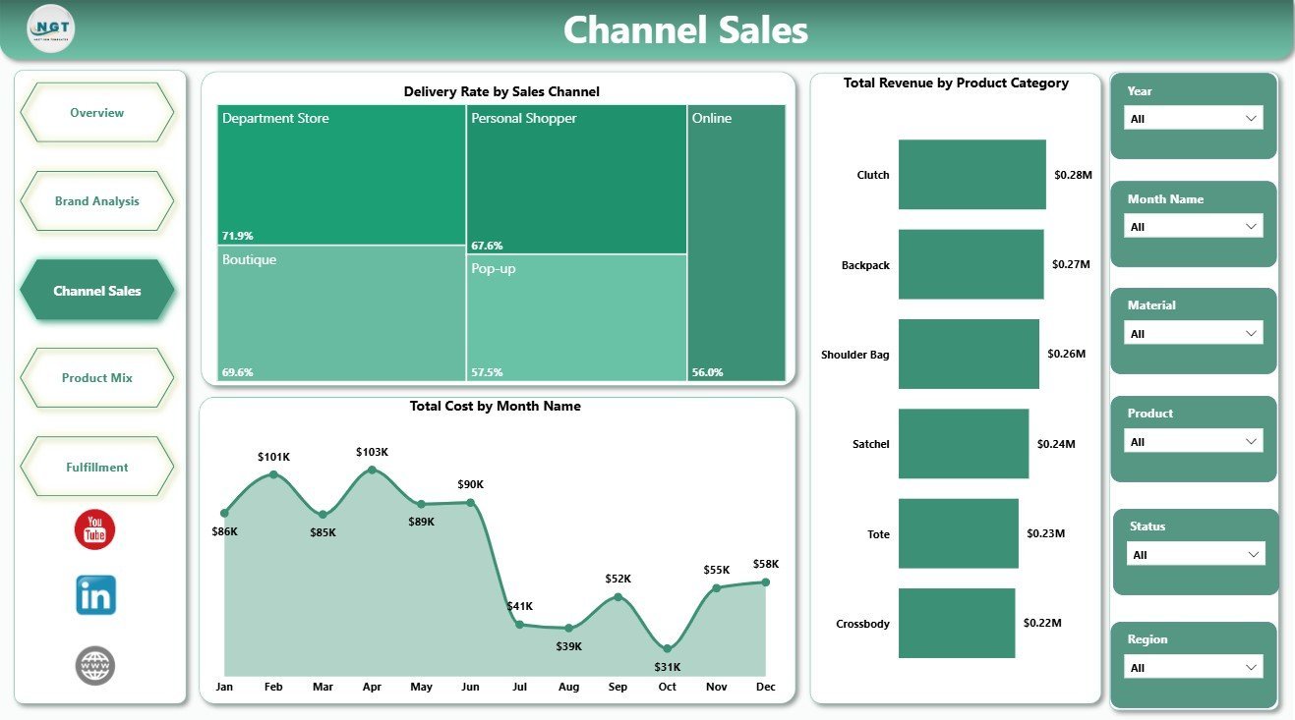Switch to Brand Analysis page
1295x720 pixels.
(x=96, y=201)
